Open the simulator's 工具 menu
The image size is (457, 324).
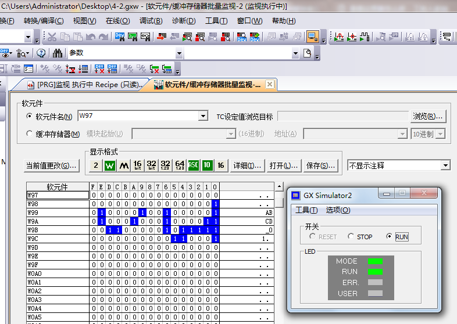click(306, 210)
